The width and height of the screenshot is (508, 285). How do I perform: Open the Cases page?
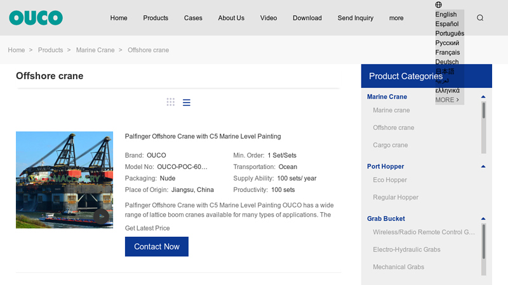click(193, 18)
